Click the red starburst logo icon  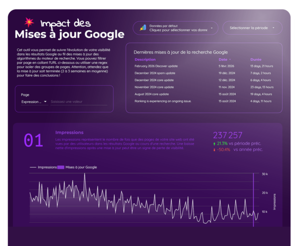(x=29, y=22)
